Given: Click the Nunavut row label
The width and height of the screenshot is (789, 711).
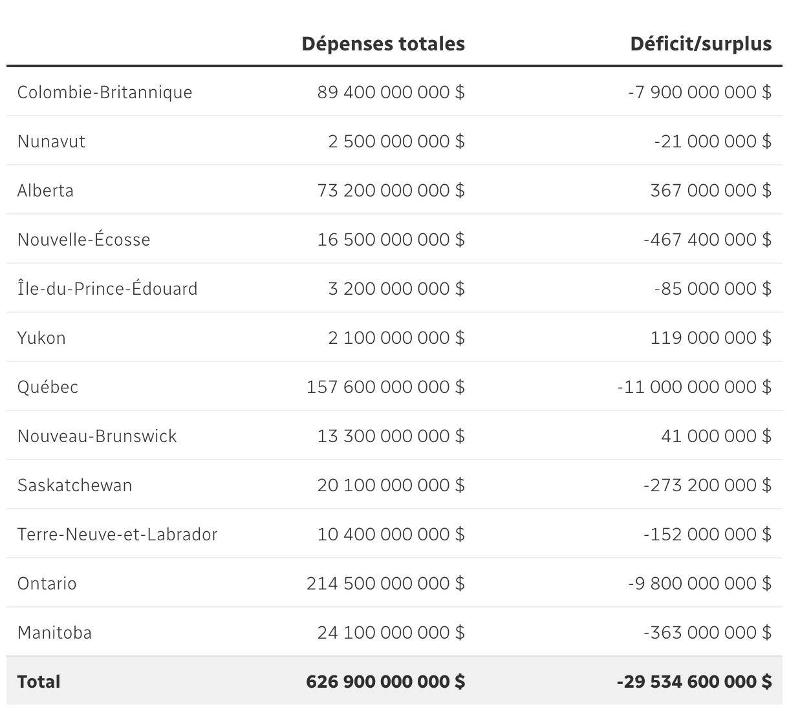Looking at the screenshot, I should pos(51,142).
